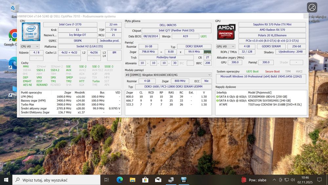The height and width of the screenshot is (185, 328).
Task: Click the 22 nm process field
Action: (x=113, y=25)
